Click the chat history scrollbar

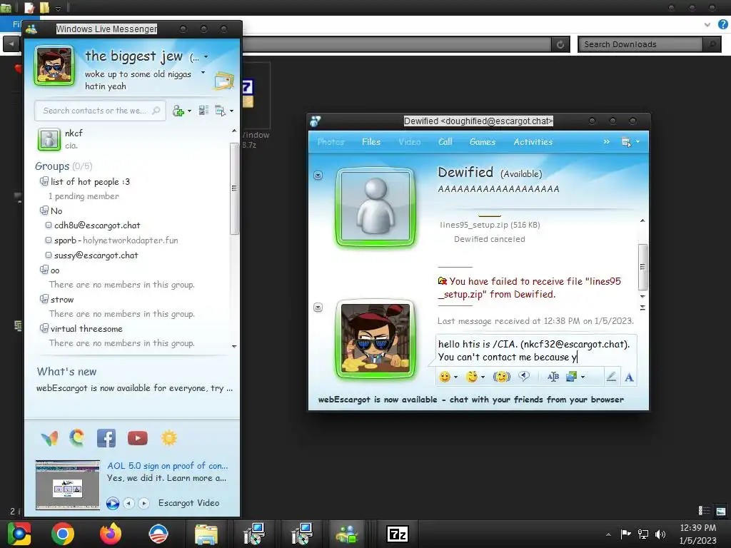coord(642,267)
